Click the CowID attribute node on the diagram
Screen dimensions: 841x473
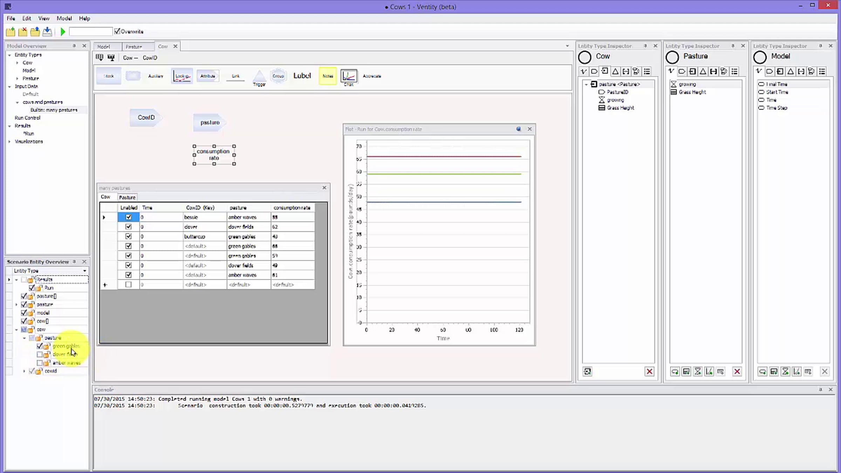pyautogui.click(x=146, y=117)
